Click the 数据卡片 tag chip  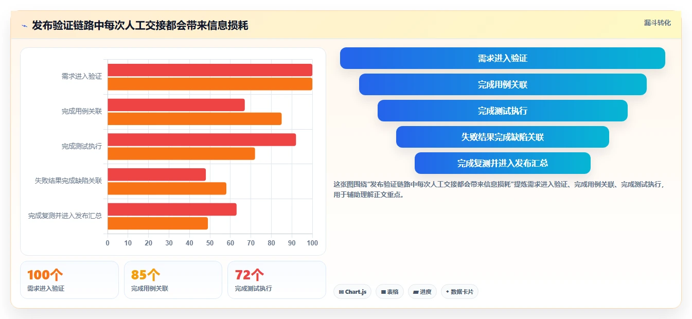459,292
